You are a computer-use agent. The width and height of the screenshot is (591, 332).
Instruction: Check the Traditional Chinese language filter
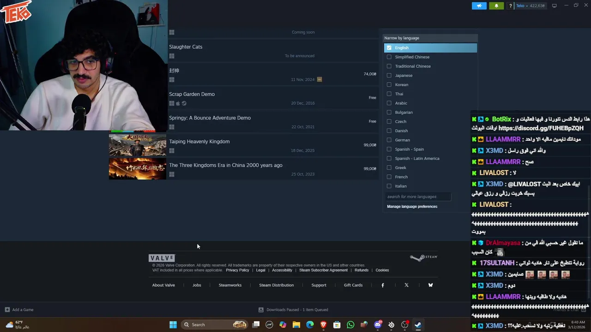(x=389, y=66)
